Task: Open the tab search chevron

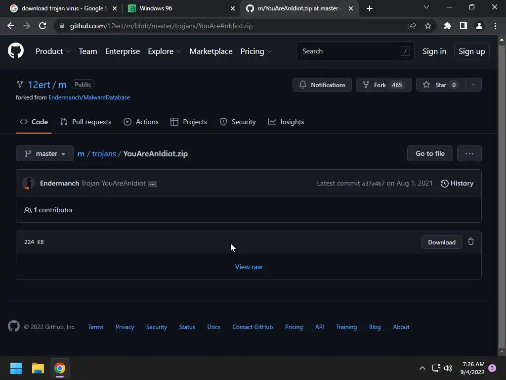Action: click(x=426, y=7)
